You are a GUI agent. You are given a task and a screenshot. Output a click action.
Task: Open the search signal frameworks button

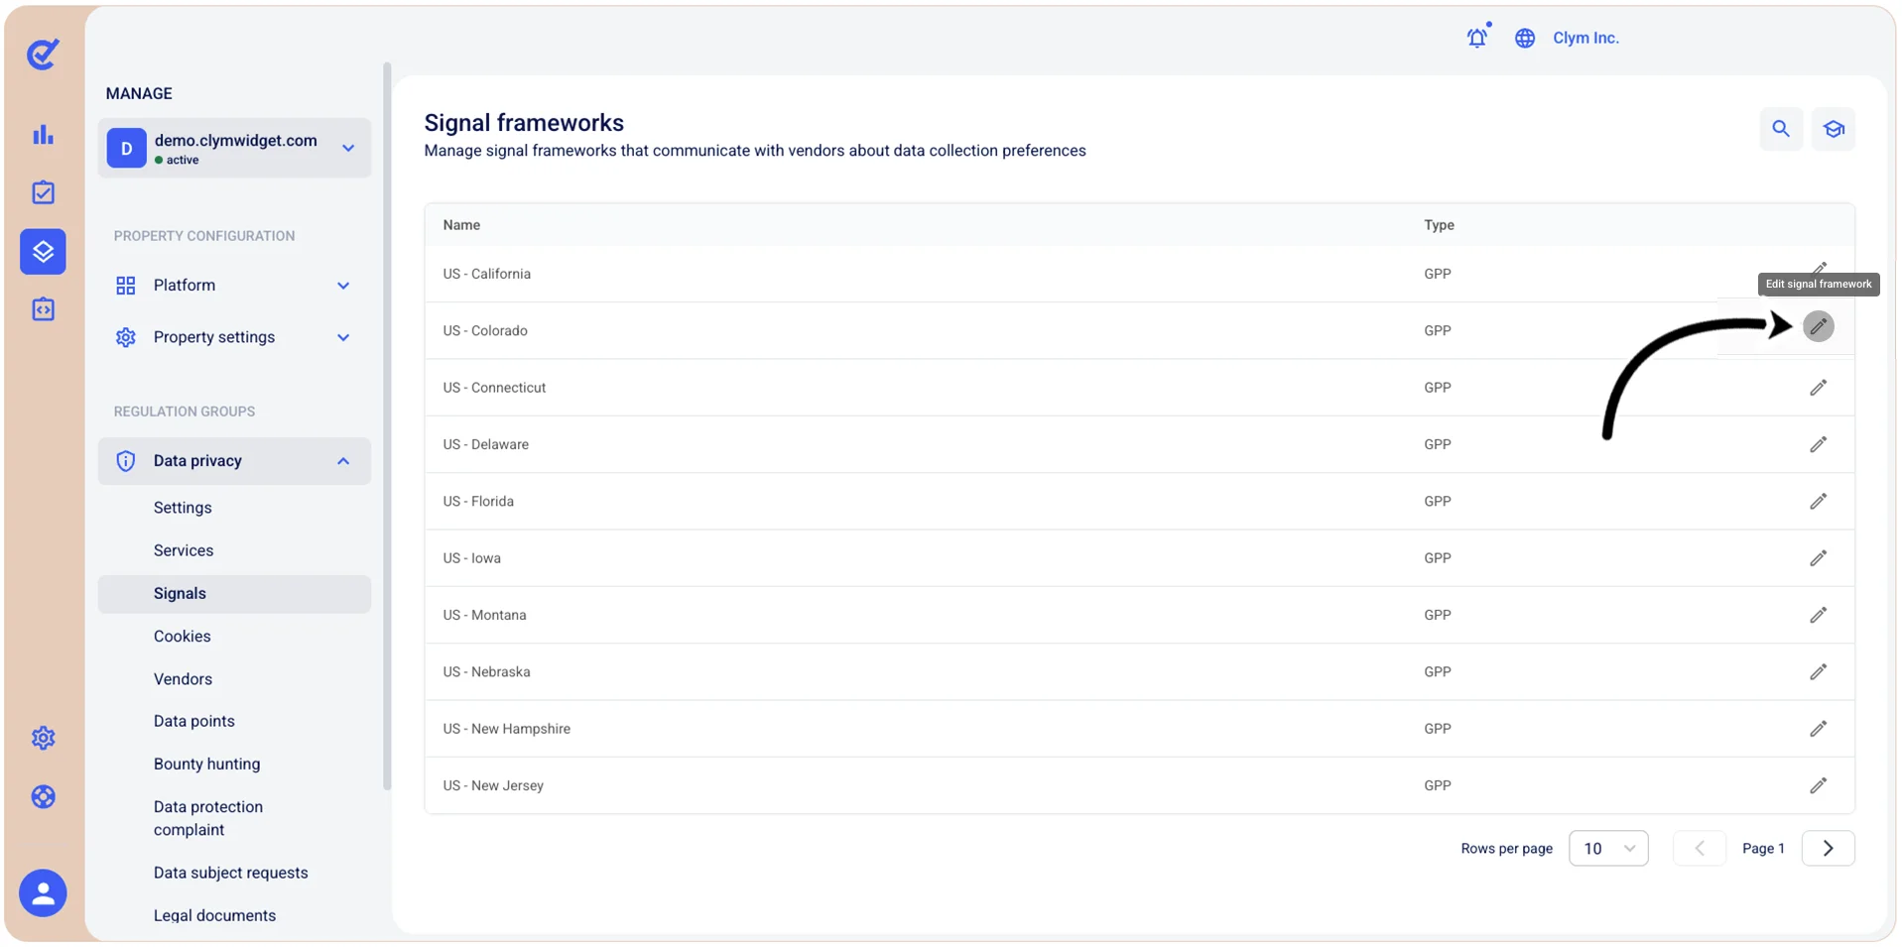(x=1781, y=129)
